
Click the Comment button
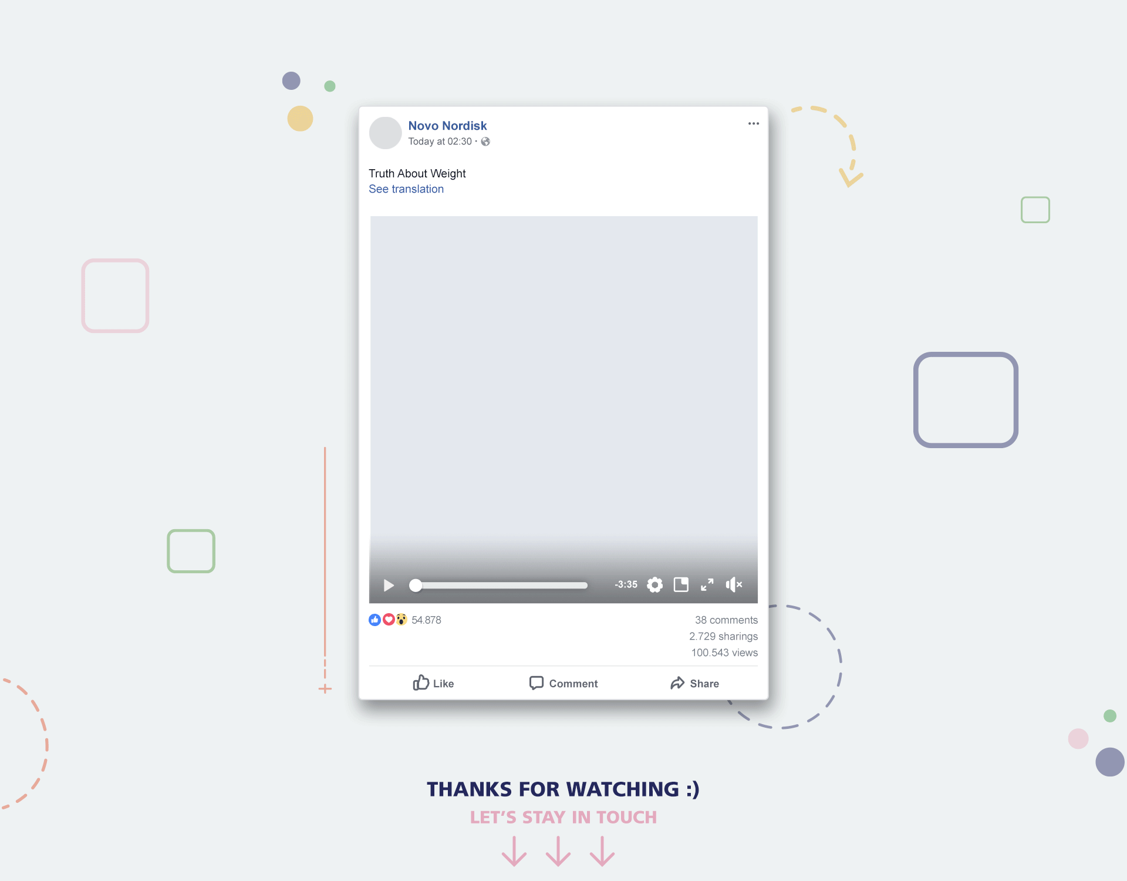coord(563,684)
